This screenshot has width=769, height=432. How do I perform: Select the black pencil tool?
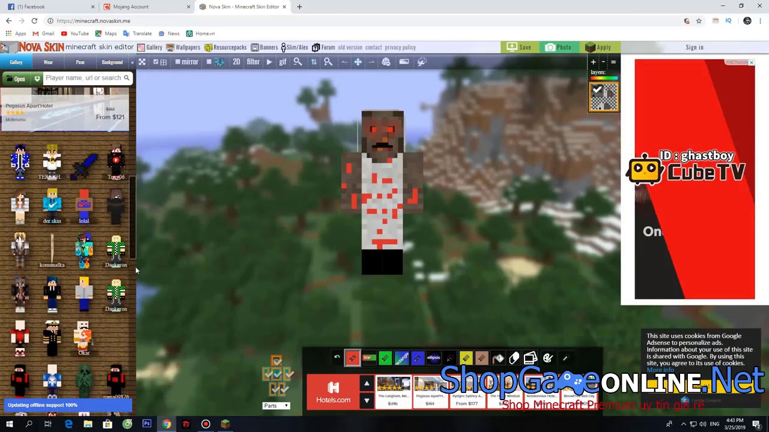[450, 358]
